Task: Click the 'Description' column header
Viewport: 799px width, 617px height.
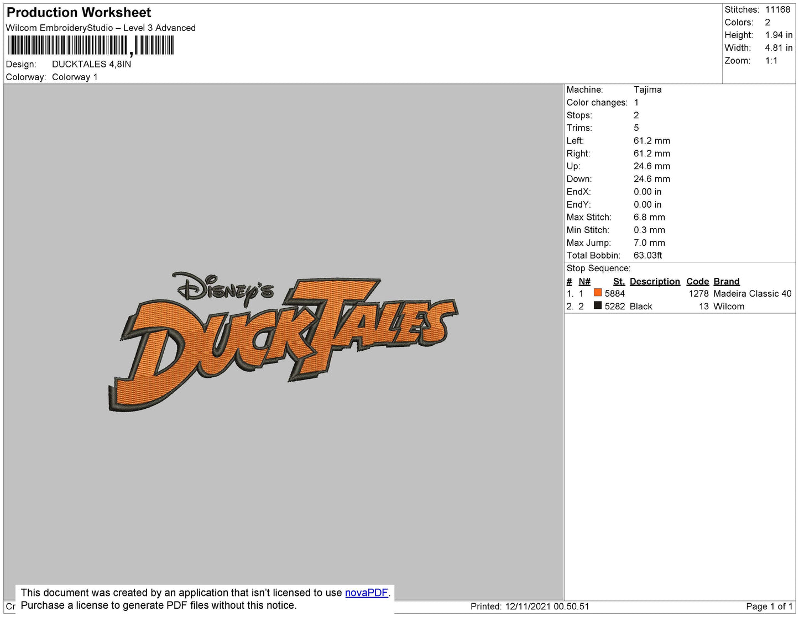Action: [x=655, y=281]
